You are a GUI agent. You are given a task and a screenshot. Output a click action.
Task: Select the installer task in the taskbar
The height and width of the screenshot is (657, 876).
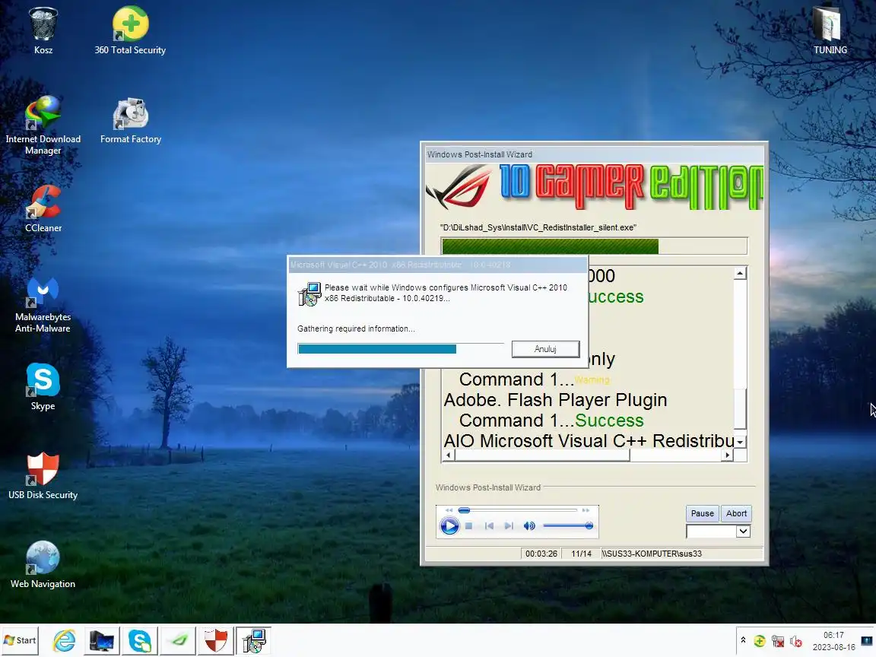tap(254, 640)
